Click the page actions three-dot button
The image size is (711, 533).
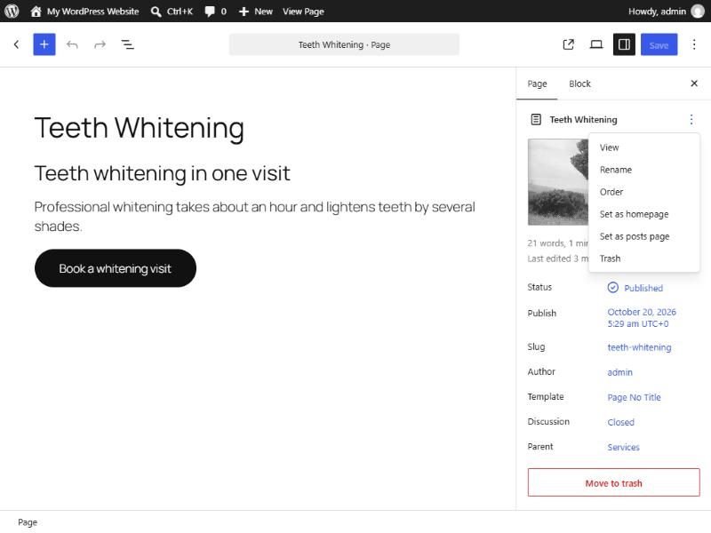(x=691, y=119)
